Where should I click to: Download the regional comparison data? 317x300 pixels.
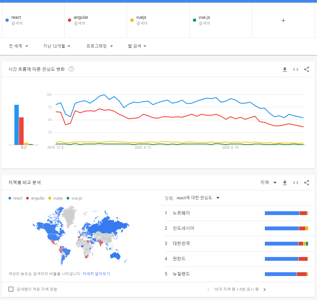[x=285, y=183]
